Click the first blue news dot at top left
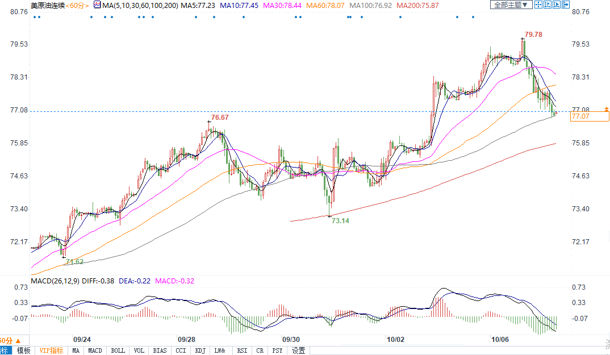 pos(35,16)
